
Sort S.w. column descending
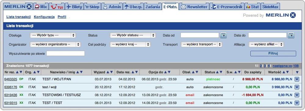239,72
